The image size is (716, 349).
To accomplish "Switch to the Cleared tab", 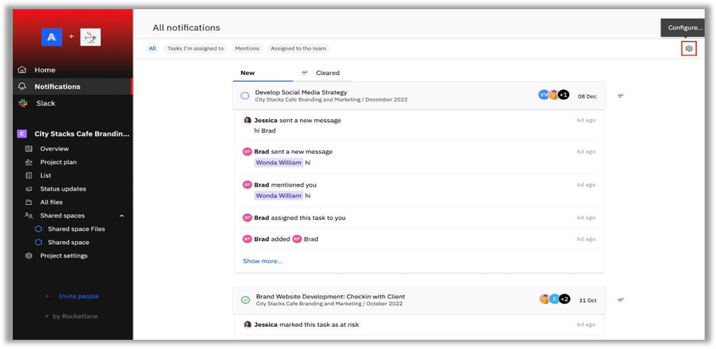I will (x=327, y=73).
